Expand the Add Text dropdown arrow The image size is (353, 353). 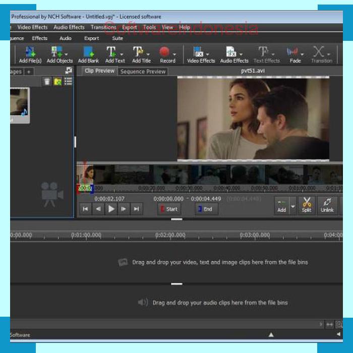coord(121,53)
